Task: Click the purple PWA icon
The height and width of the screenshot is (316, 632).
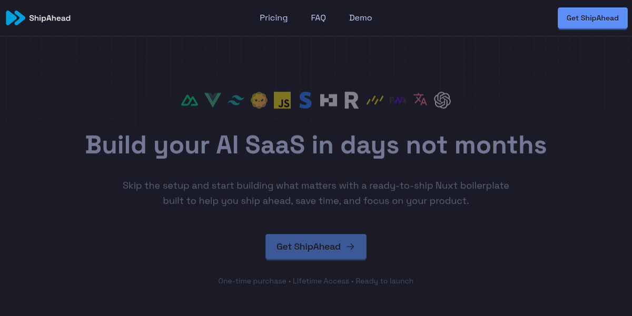Action: pos(398,100)
